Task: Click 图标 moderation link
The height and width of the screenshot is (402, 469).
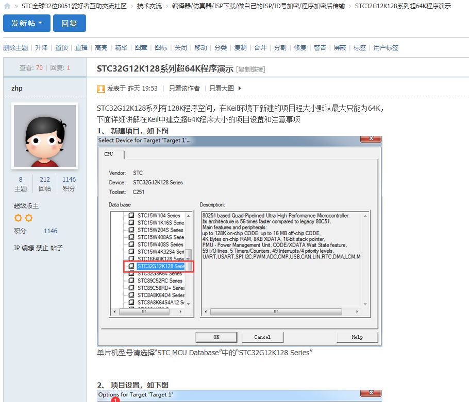Action: point(161,47)
